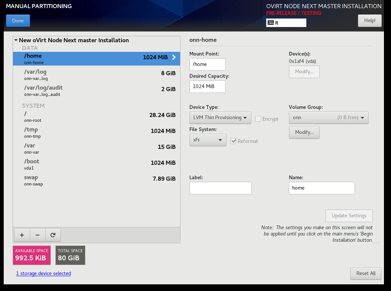Viewport: 391px width, 291px height.
Task: Open the Volume Group onn dropdown
Action: tap(329, 118)
